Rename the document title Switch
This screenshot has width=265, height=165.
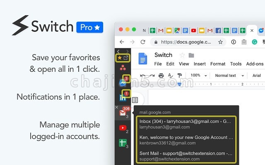[163, 55]
